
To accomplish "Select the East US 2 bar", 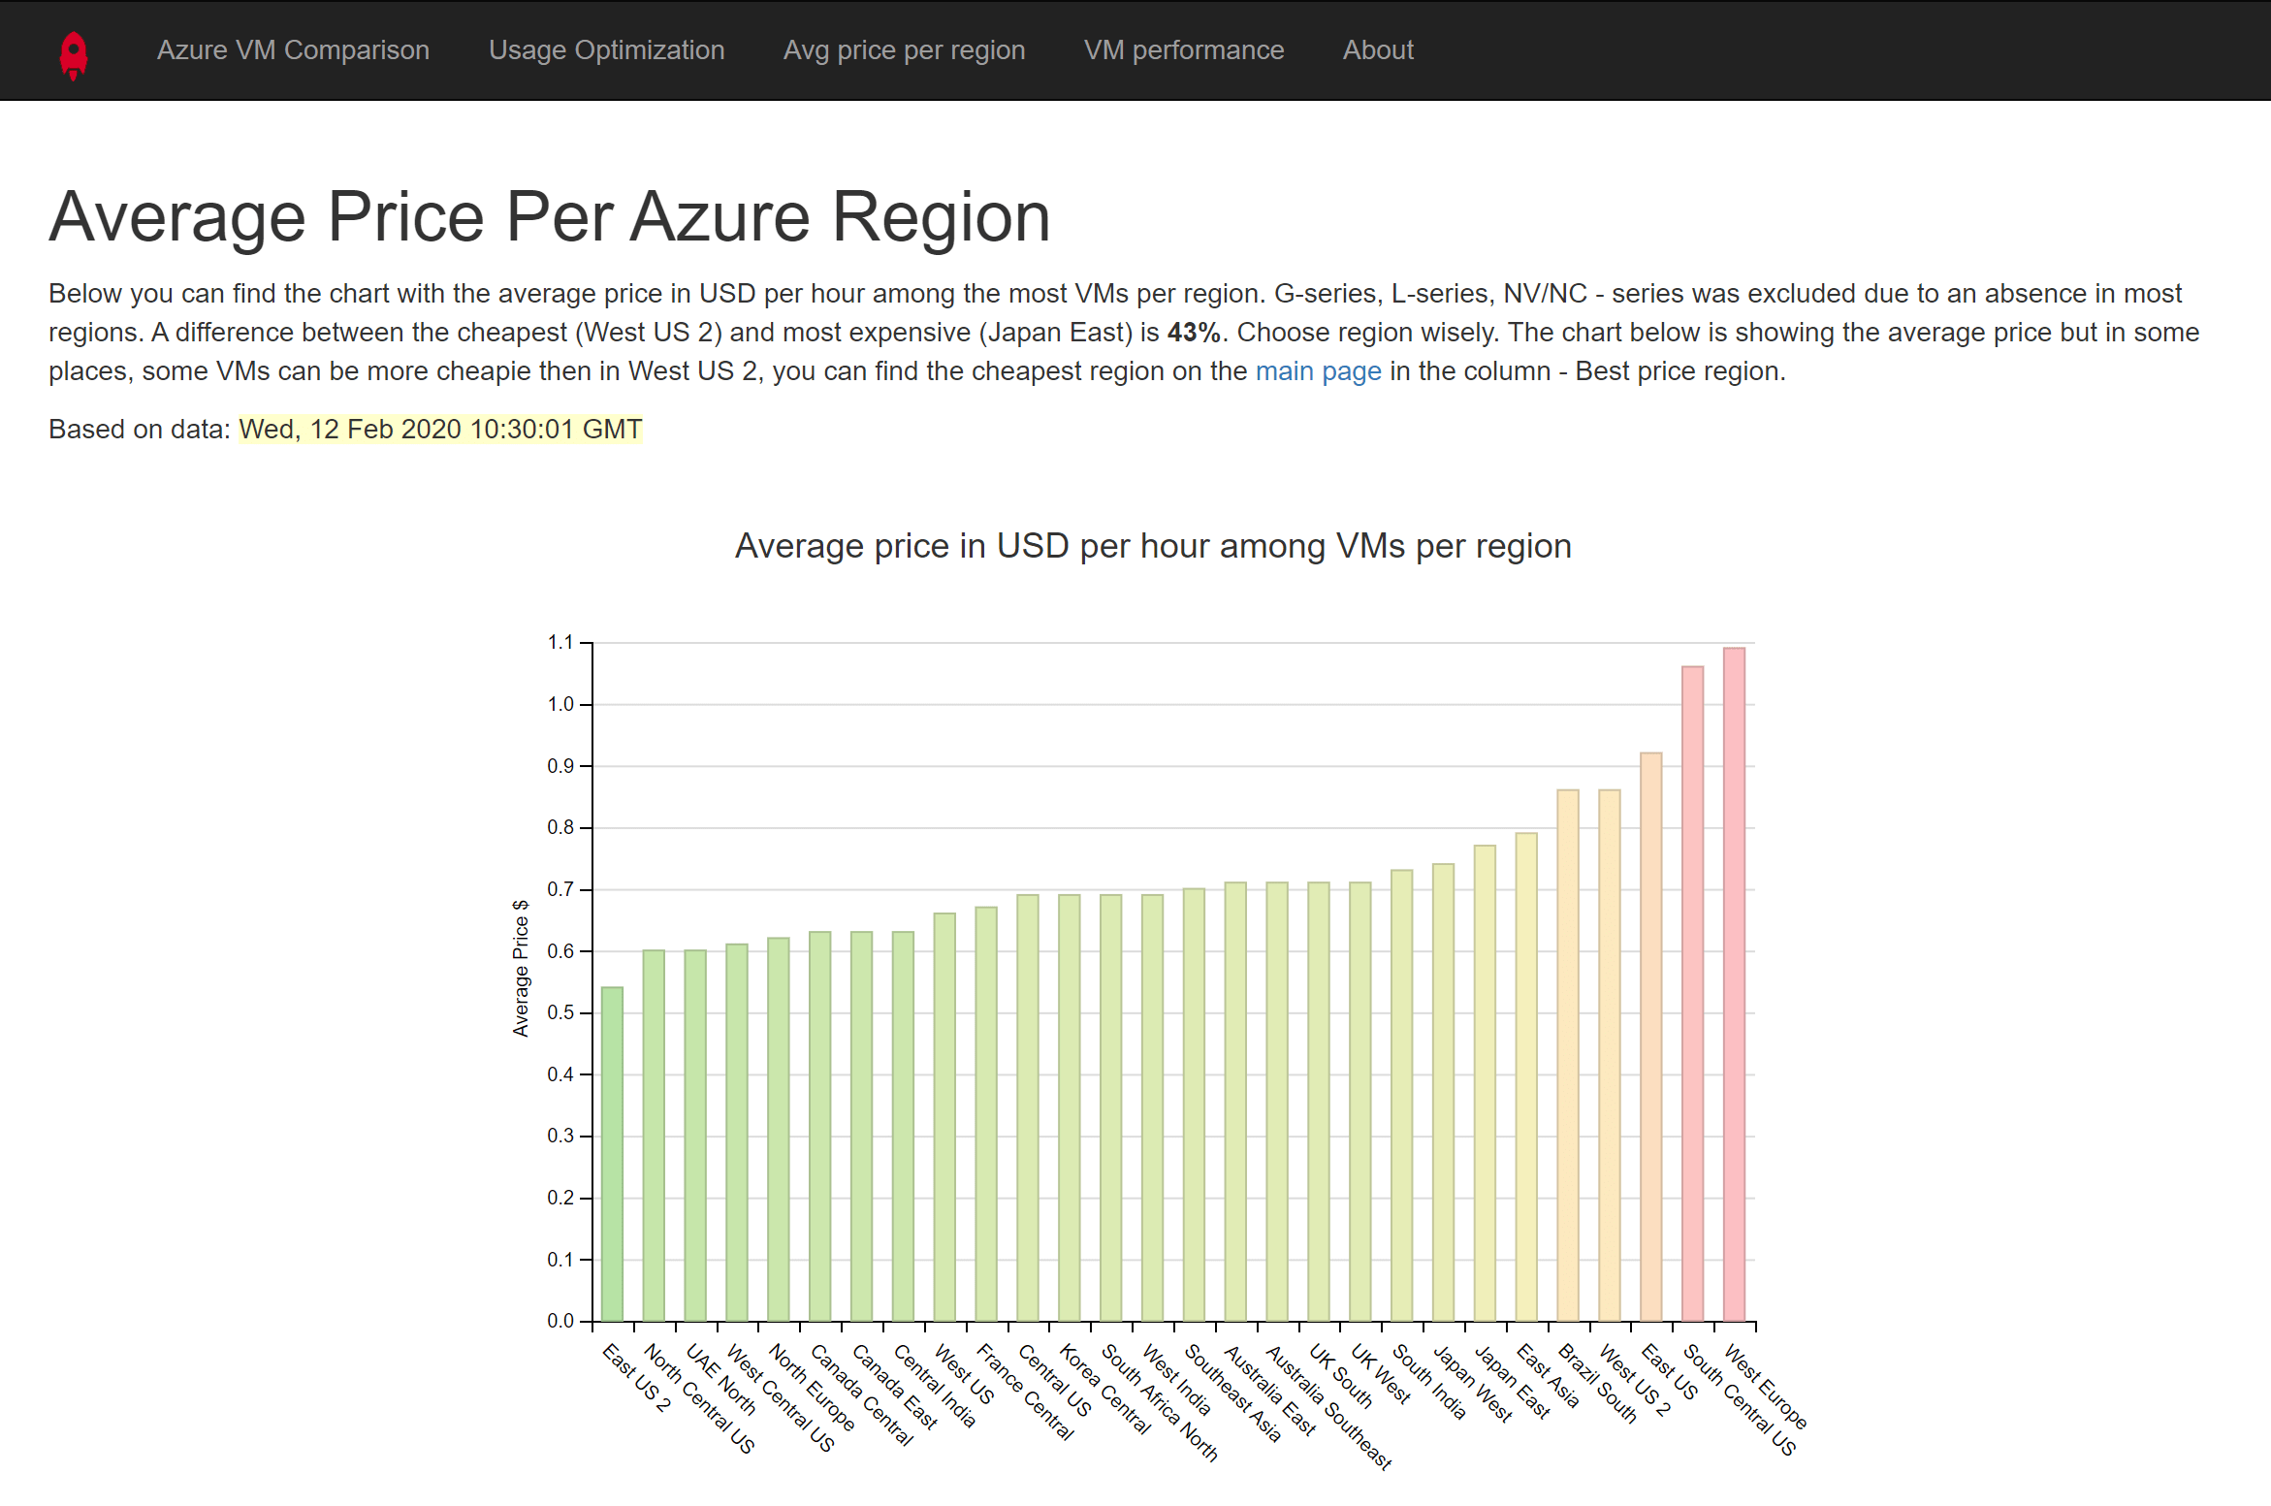I will coord(612,1154).
